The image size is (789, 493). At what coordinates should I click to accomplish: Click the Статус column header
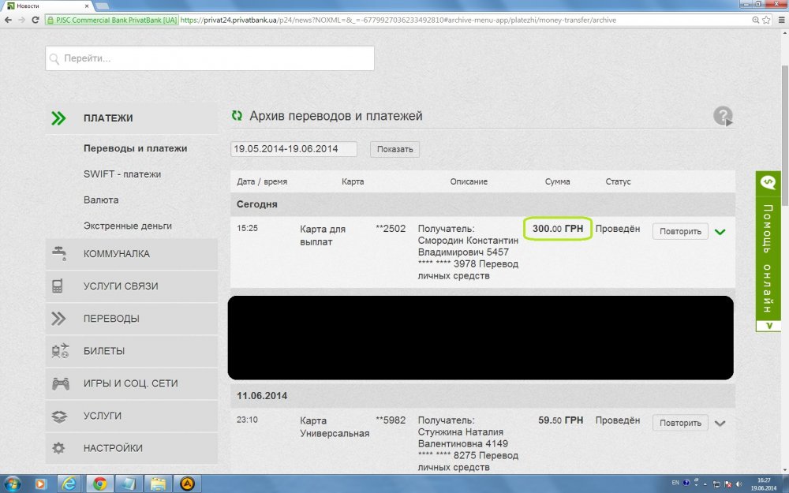(618, 181)
